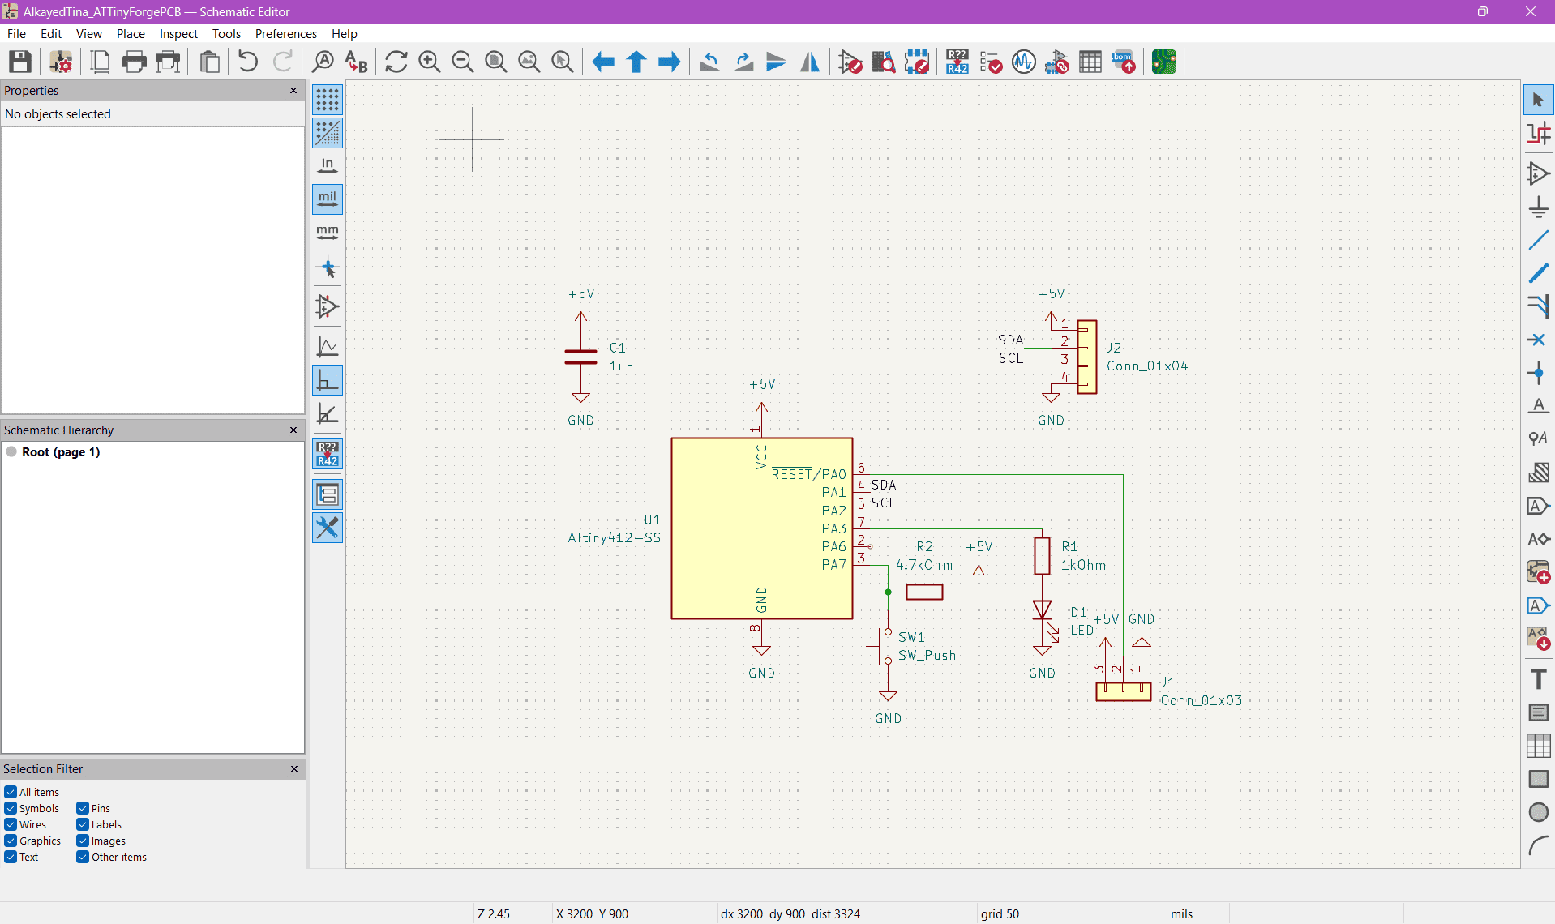Image resolution: width=1555 pixels, height=924 pixels.
Task: Open PCB editor from toolbar
Action: click(1163, 62)
